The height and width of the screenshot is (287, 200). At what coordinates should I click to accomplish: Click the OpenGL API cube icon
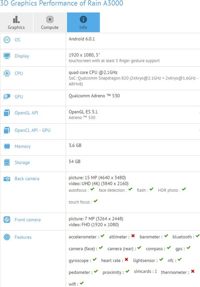(7, 113)
